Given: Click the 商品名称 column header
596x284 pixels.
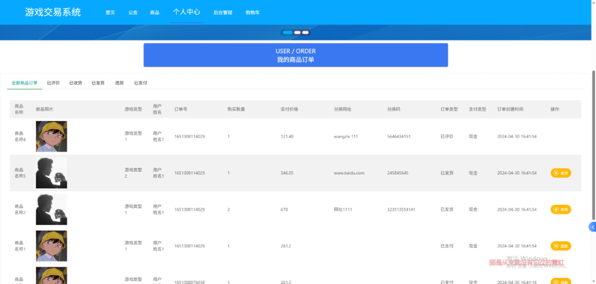Looking at the screenshot, I should click(x=19, y=109).
